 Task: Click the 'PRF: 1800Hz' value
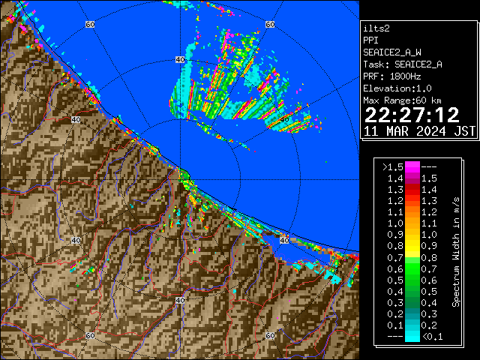pos(392,76)
